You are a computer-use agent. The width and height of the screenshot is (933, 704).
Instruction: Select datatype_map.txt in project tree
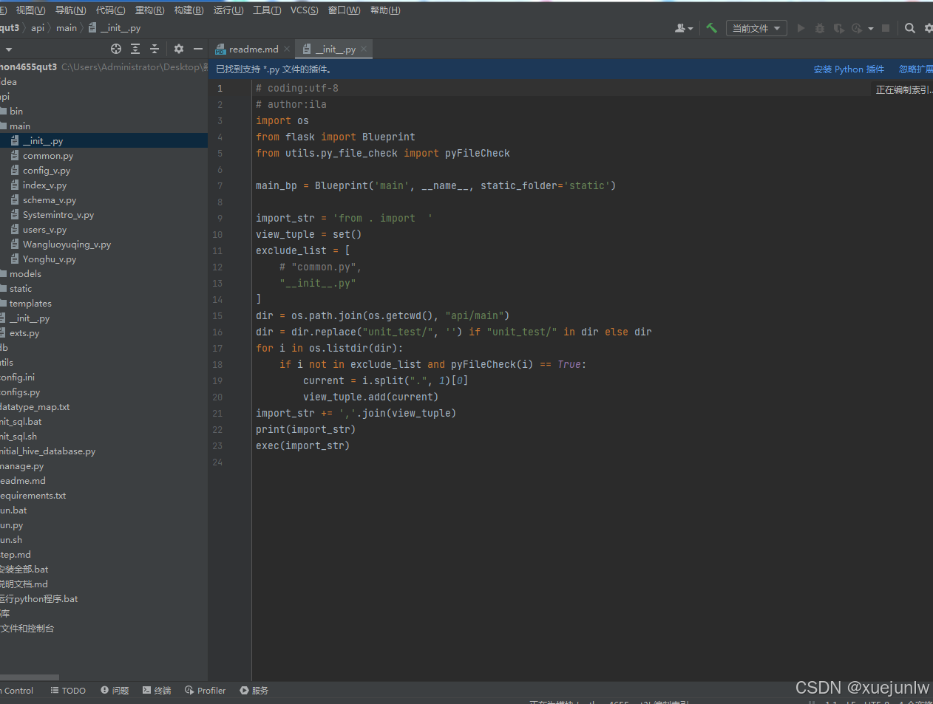(35, 407)
